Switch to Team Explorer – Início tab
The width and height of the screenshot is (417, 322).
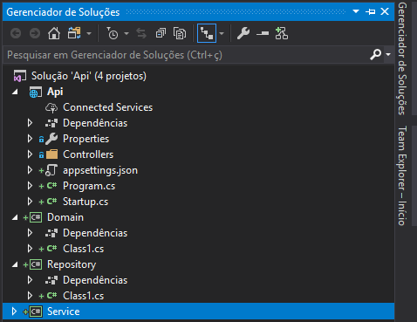(x=402, y=175)
